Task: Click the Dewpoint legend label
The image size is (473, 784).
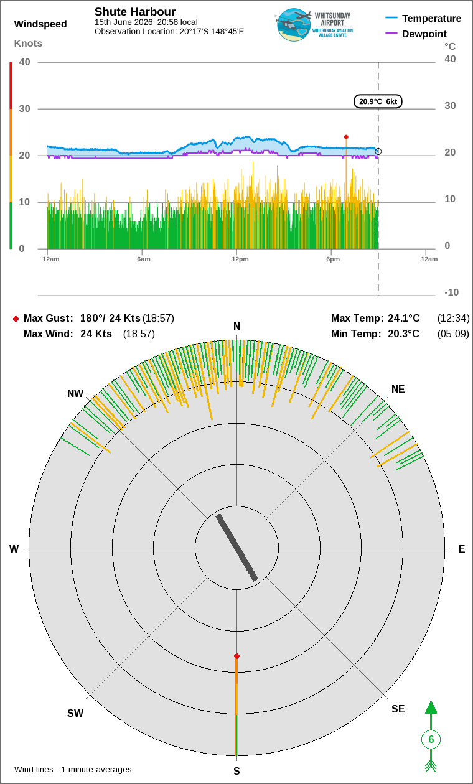Action: pos(424,34)
